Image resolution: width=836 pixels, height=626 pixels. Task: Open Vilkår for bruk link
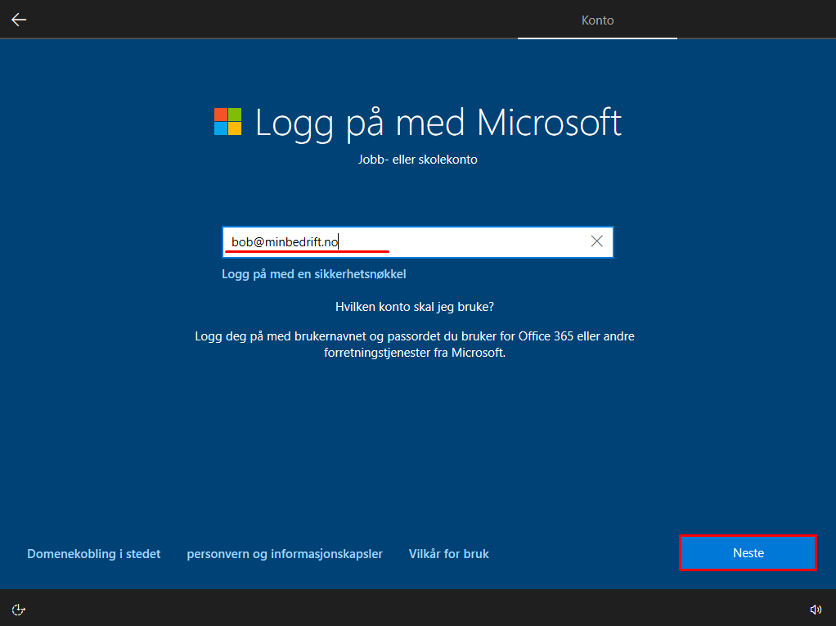click(448, 553)
